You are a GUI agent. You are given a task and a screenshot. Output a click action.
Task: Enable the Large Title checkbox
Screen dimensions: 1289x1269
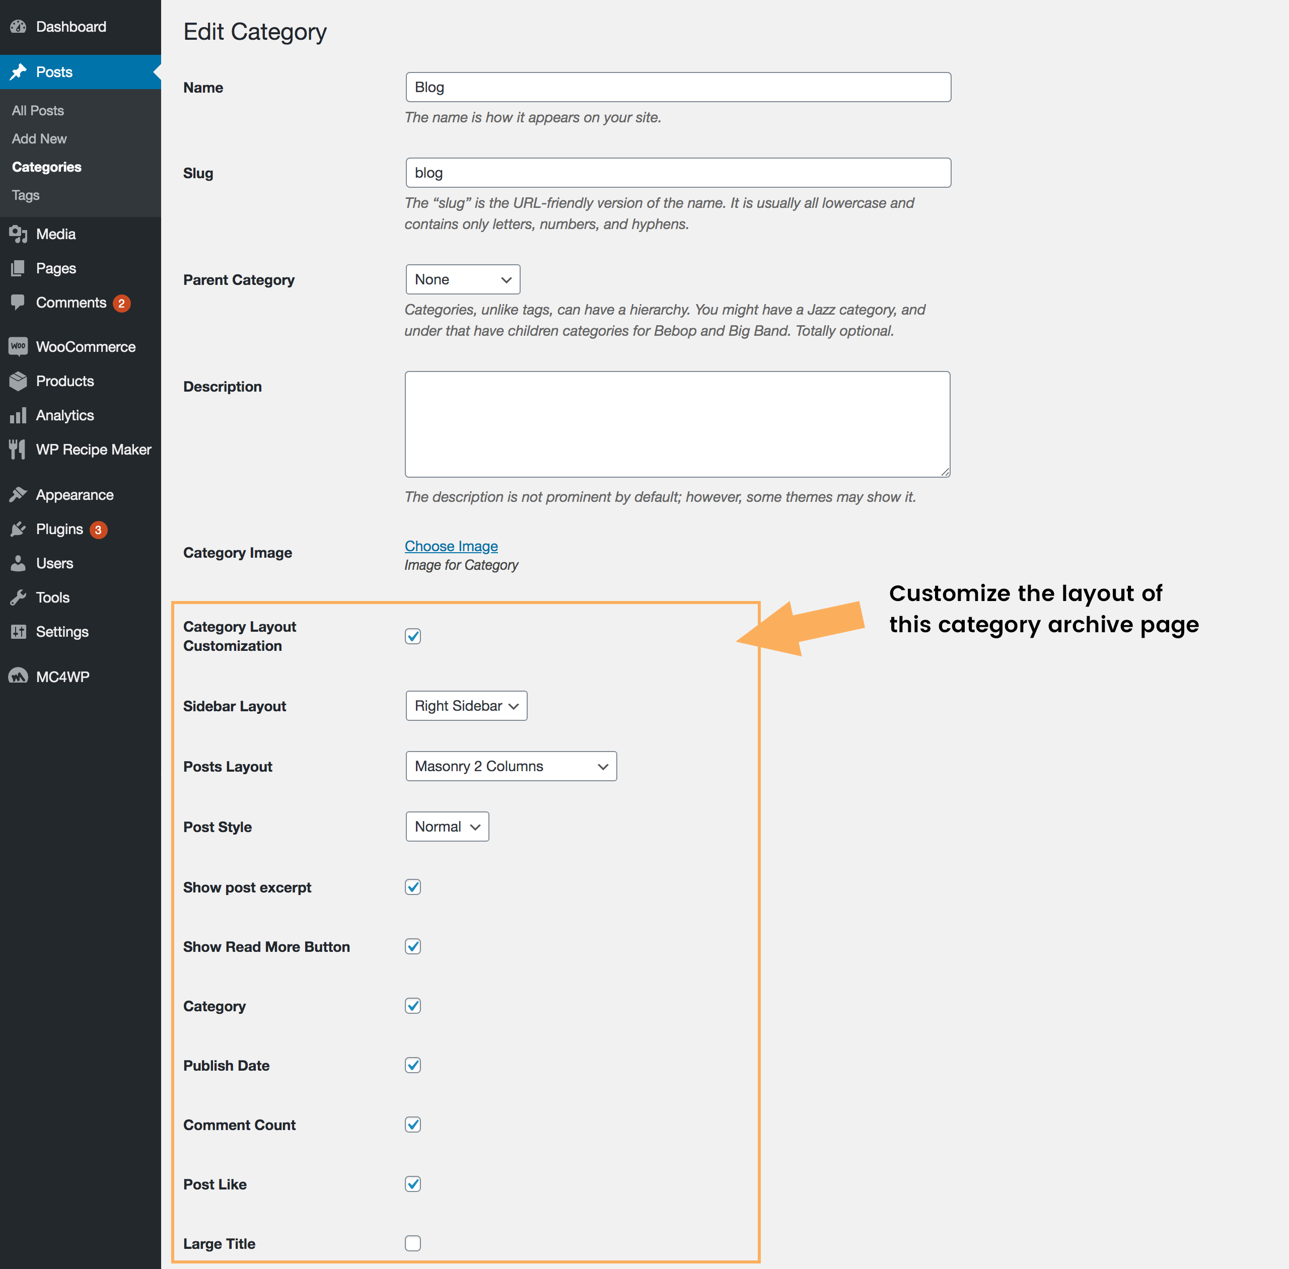(413, 1243)
